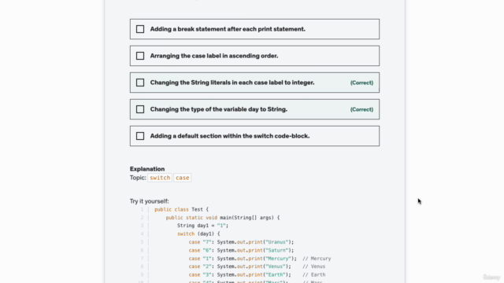Check the 'Arranging the case label' checkbox

point(140,56)
